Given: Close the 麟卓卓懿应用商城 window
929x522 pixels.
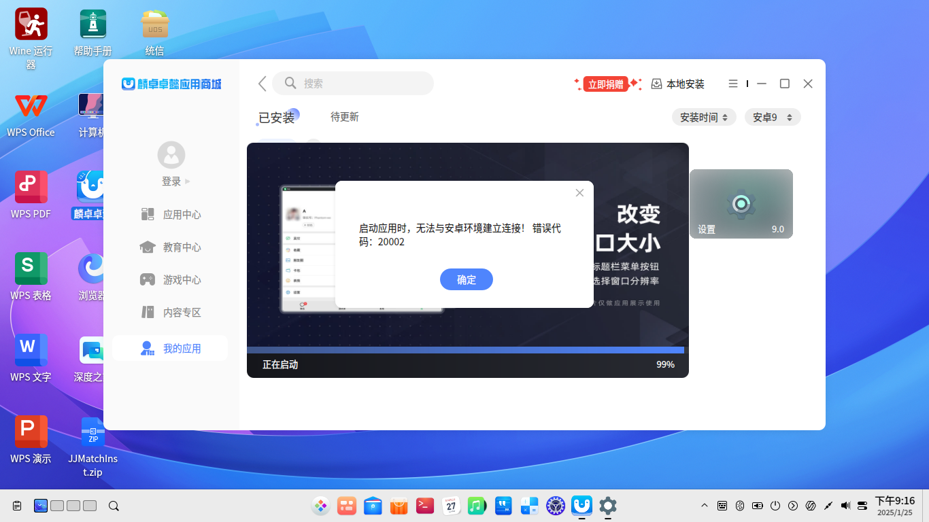Looking at the screenshot, I should tap(808, 84).
